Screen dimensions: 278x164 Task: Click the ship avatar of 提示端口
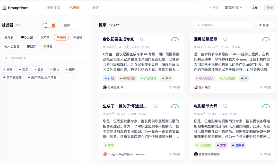coord(196,87)
